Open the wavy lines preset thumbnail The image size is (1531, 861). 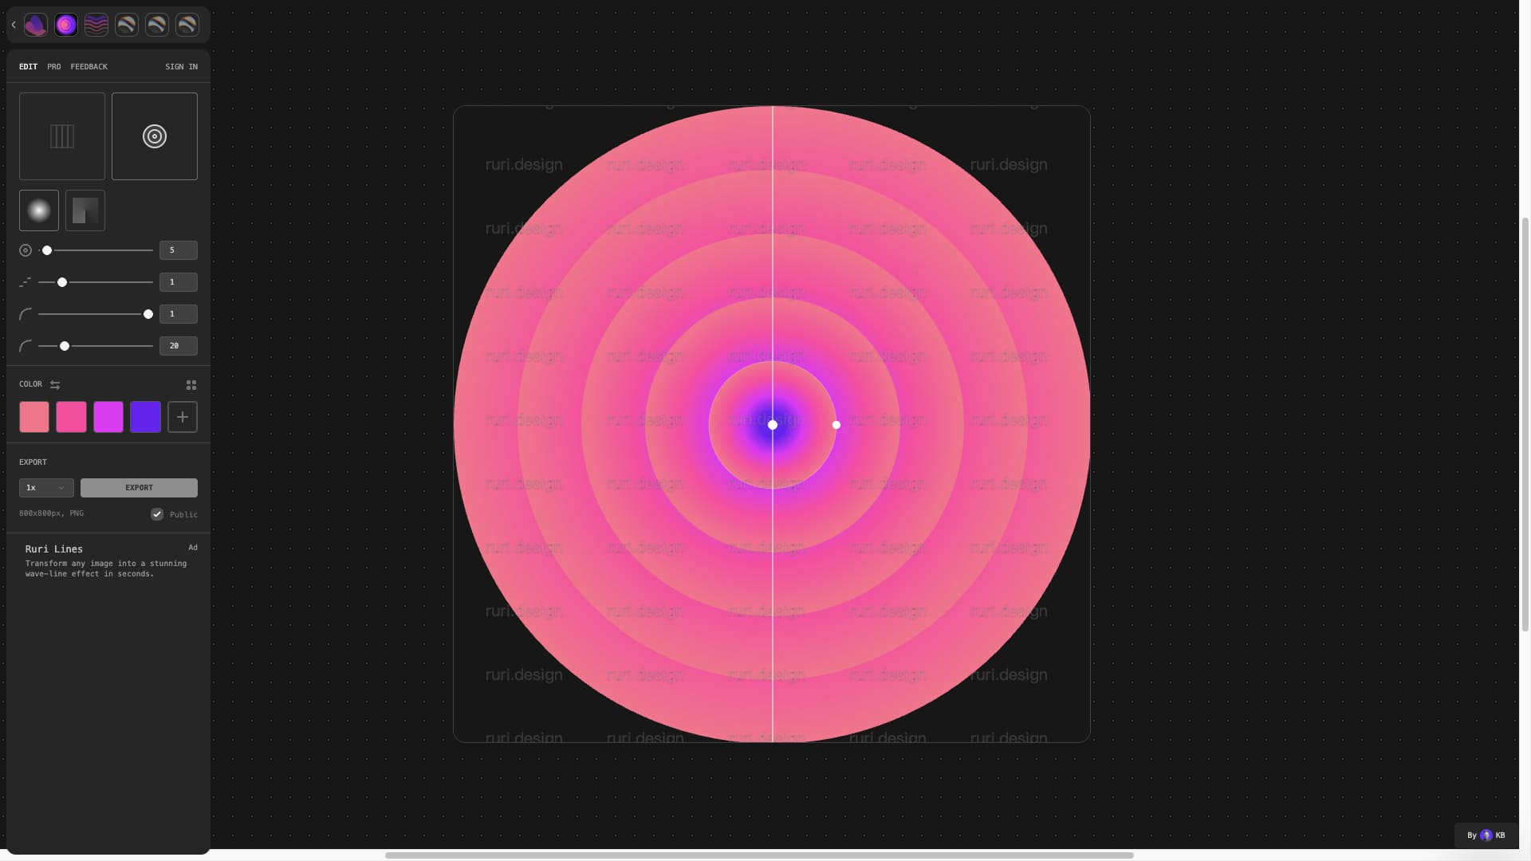pos(96,25)
